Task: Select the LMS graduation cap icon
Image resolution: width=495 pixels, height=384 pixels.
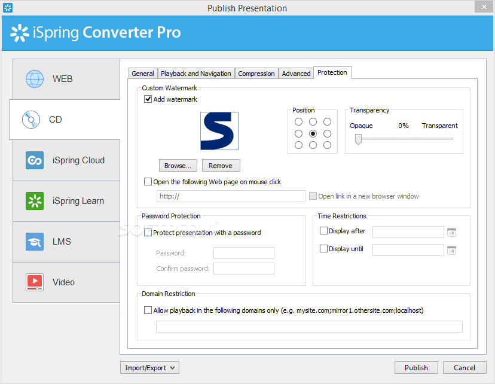Action: click(35, 242)
